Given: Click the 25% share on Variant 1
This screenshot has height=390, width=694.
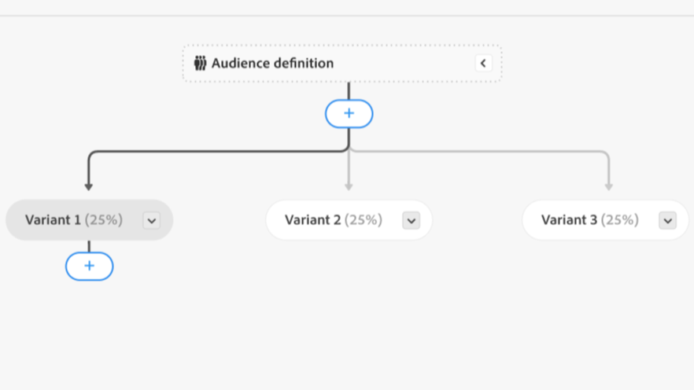Looking at the screenshot, I should [104, 220].
